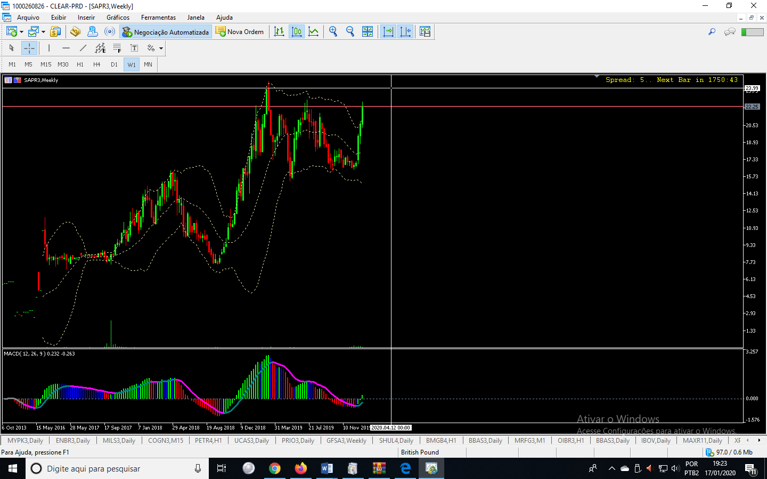Toggle chart shift
Viewport: 767px width, 479px height.
(405, 32)
